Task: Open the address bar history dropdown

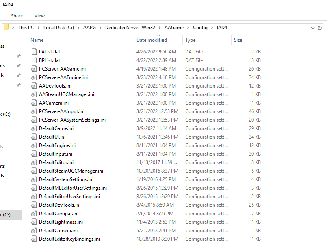Action: point(312,28)
